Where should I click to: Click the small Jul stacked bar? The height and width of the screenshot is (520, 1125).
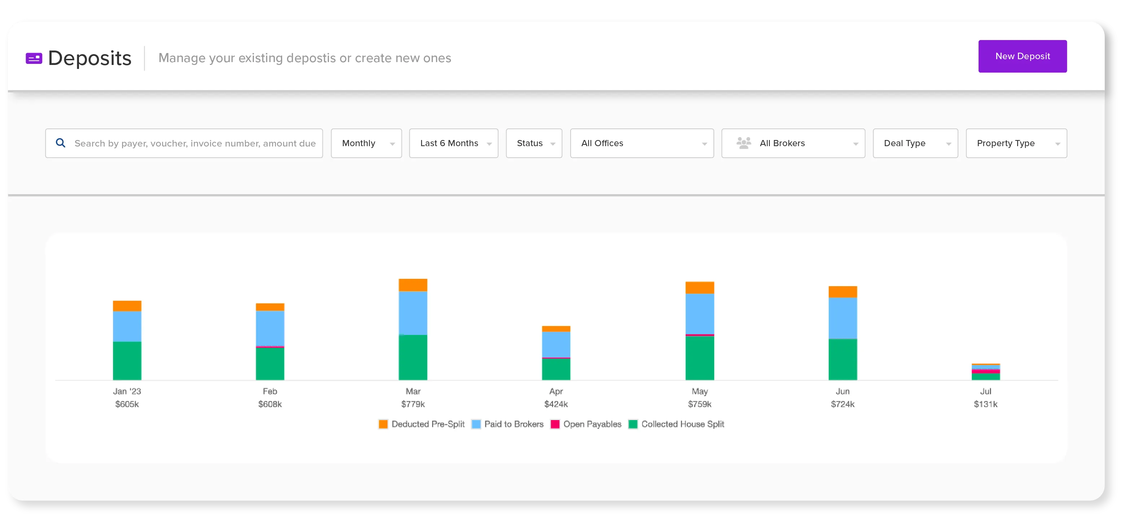pyautogui.click(x=985, y=371)
